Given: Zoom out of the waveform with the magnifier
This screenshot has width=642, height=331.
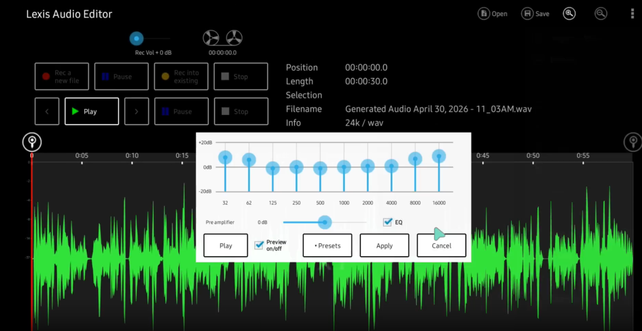Looking at the screenshot, I should [x=600, y=14].
